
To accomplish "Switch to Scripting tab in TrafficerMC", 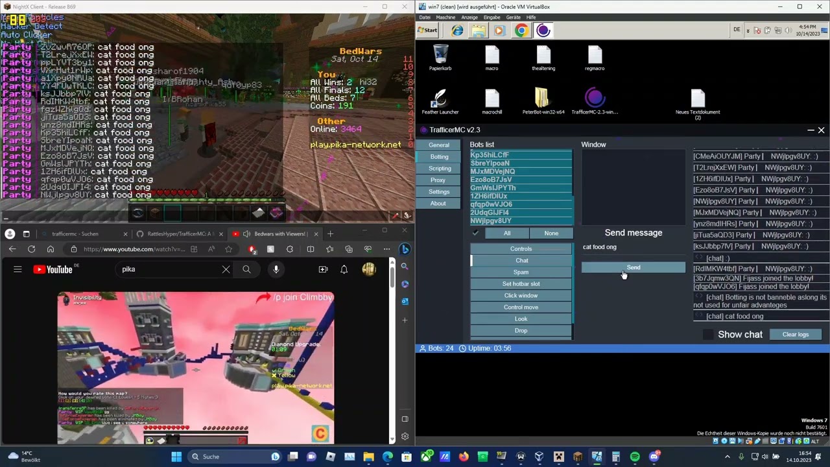I will tap(440, 168).
